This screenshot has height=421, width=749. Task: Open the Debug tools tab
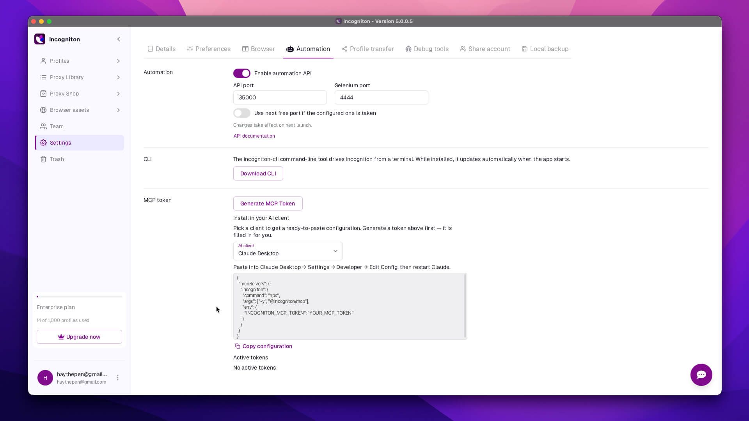427,49
